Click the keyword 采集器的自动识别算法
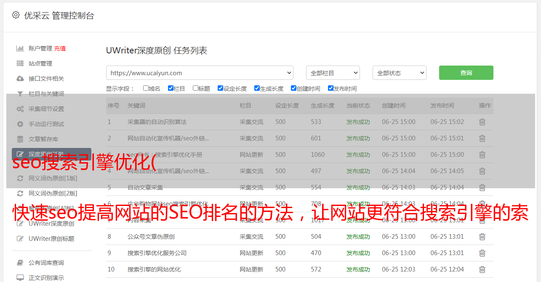The image size is (541, 282). coord(157,122)
